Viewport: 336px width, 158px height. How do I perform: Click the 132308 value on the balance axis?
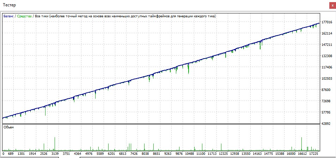click(326, 56)
